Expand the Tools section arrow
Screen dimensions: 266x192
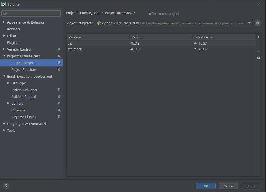click(x=4, y=130)
